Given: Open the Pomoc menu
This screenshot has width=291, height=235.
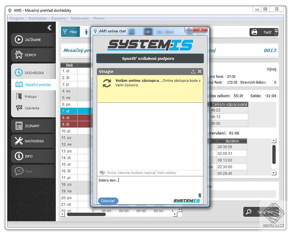Looking at the screenshot, I should click(99, 18).
